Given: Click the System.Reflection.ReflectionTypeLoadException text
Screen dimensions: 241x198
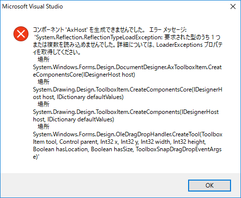Looking at the screenshot, I should click(98, 37).
